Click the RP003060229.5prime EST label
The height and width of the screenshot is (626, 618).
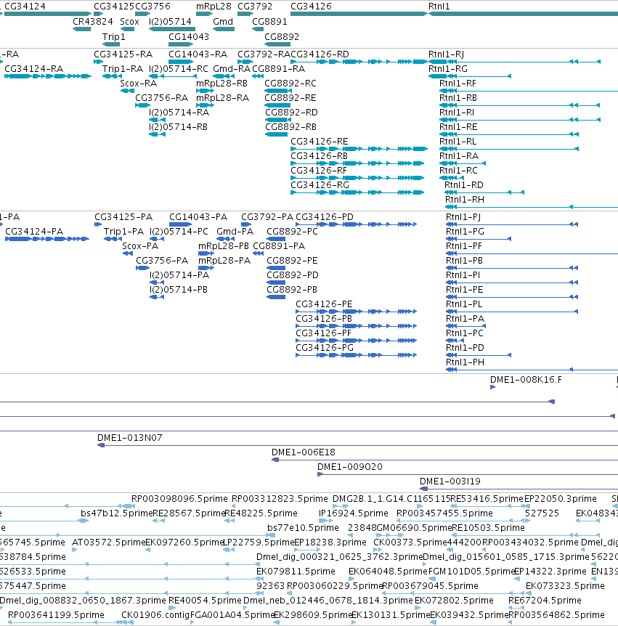point(335,585)
